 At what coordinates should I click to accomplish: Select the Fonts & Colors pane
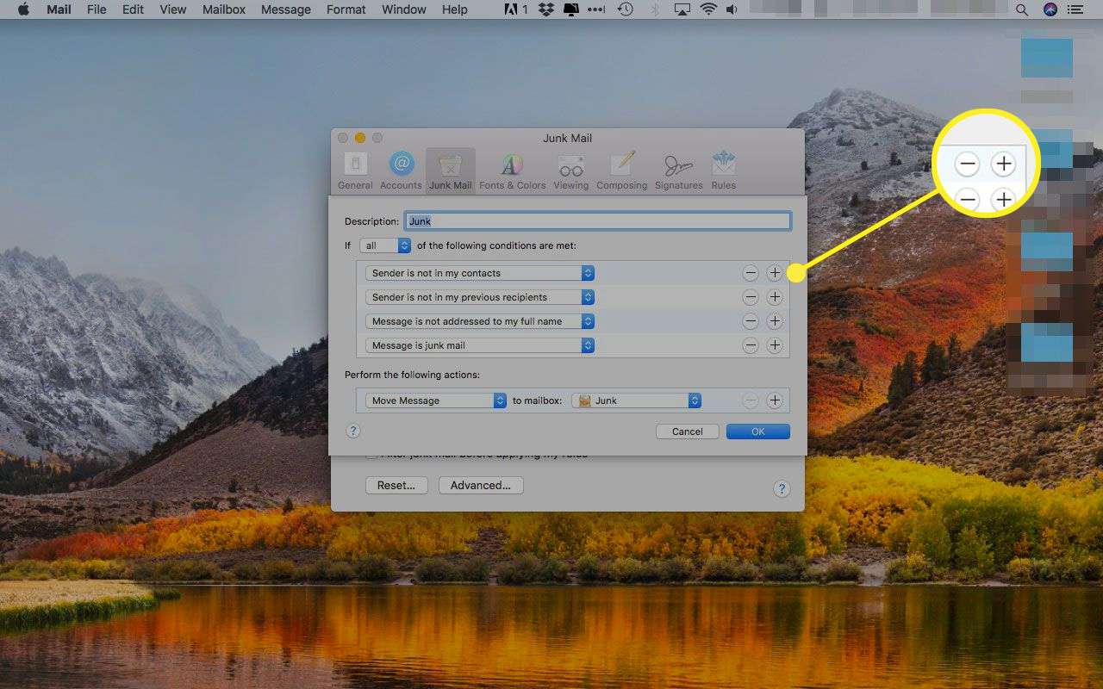(512, 170)
